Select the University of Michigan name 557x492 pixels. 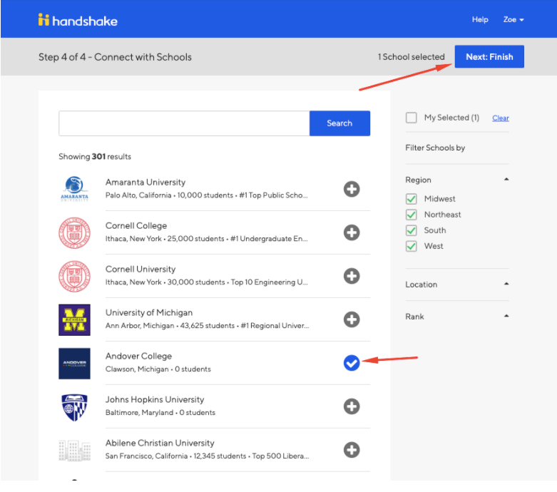(149, 312)
